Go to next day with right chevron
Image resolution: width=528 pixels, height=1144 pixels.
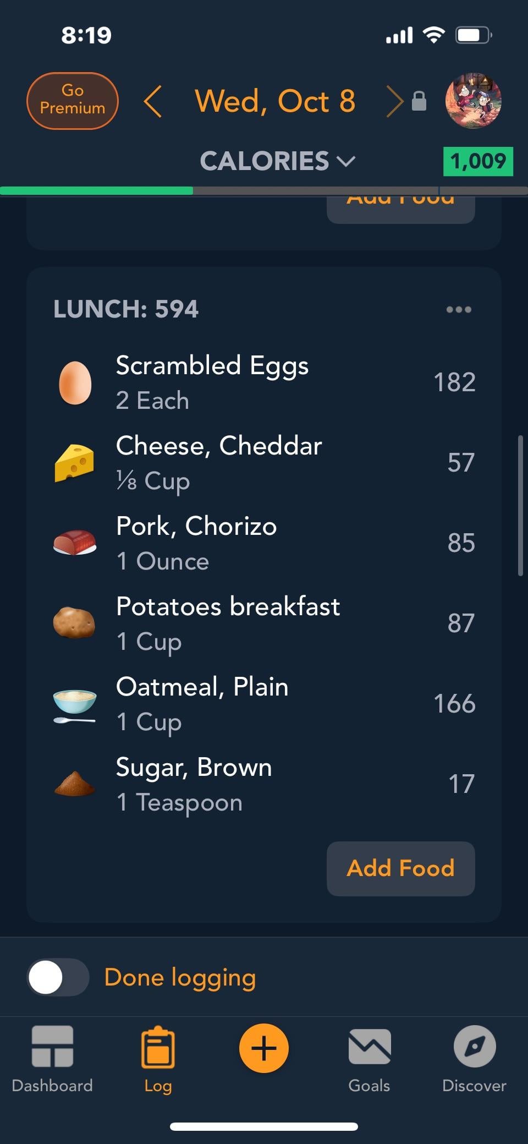click(x=394, y=101)
